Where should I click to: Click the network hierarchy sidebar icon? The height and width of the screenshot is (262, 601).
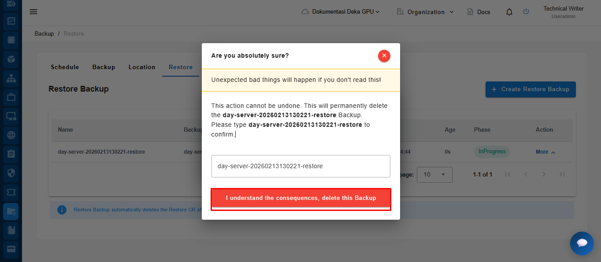11,78
